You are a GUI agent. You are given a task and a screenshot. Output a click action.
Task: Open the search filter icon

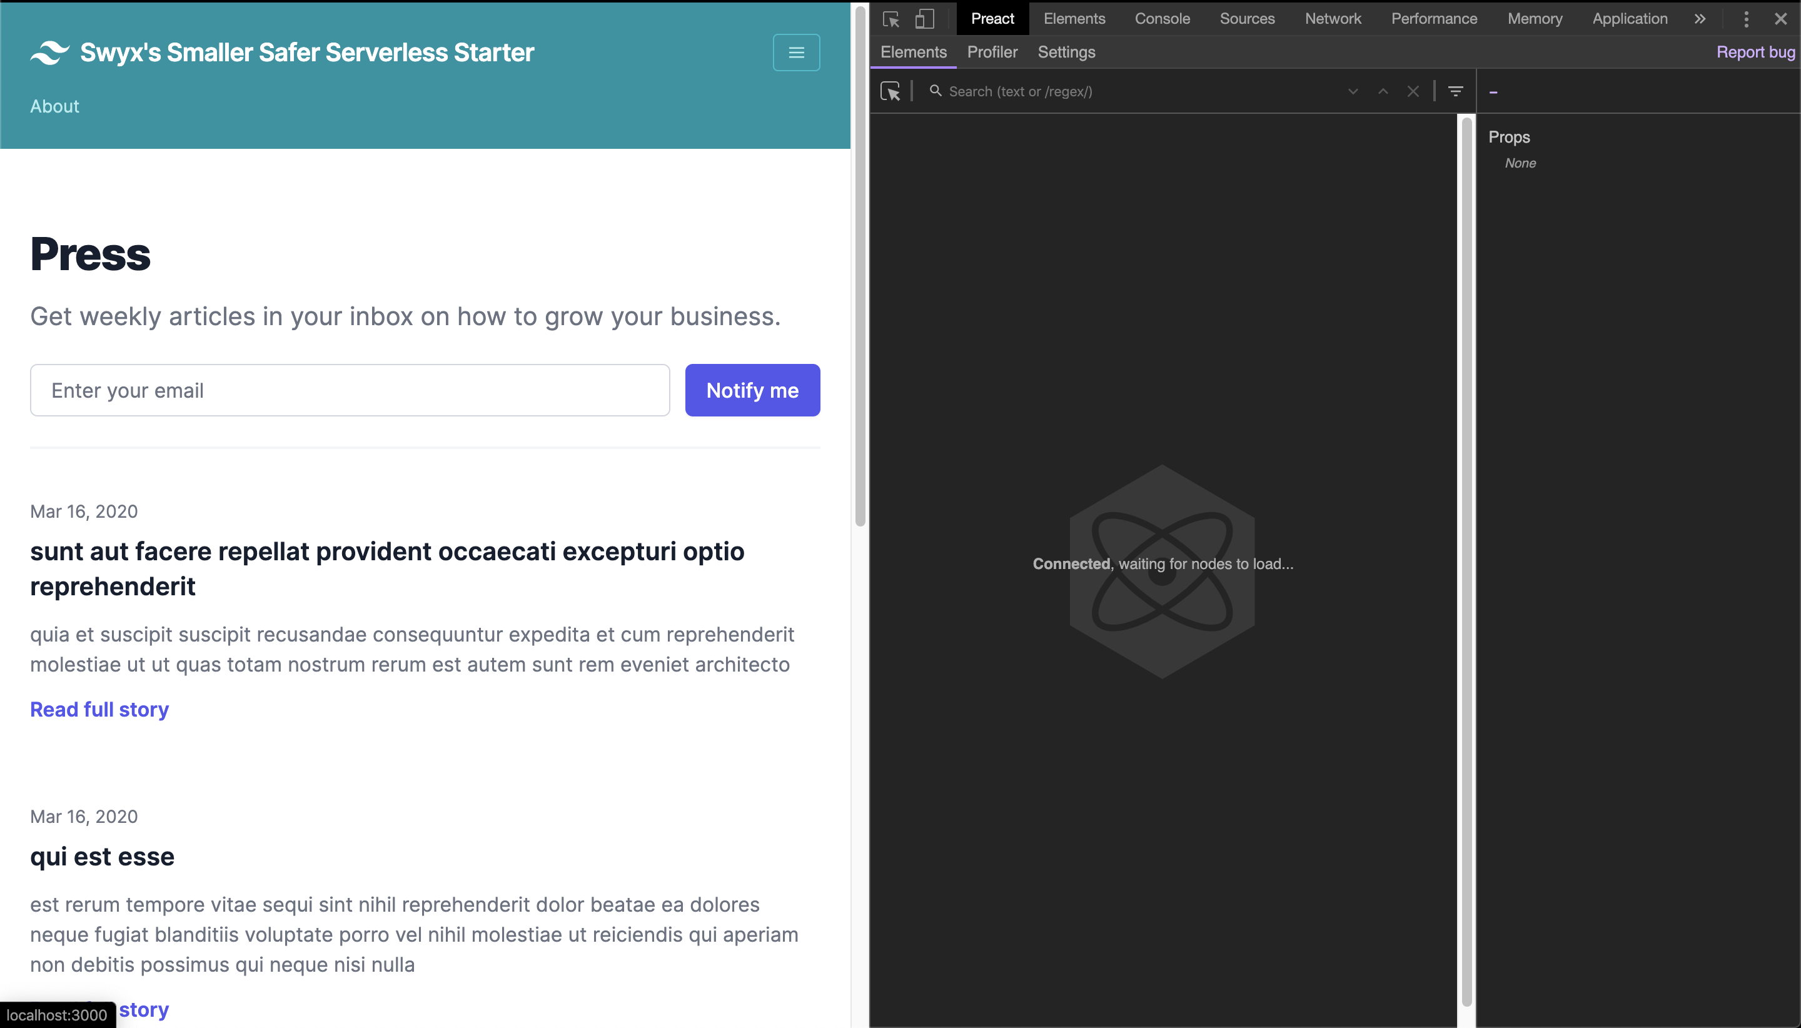coord(1455,91)
